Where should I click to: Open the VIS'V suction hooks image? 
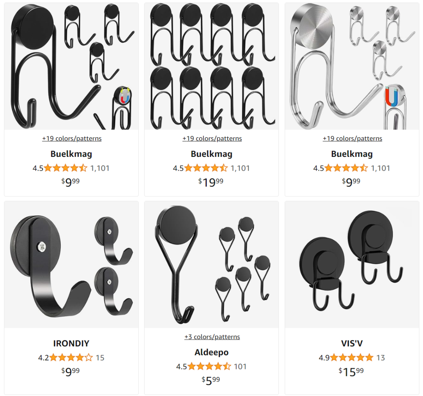[x=352, y=265]
